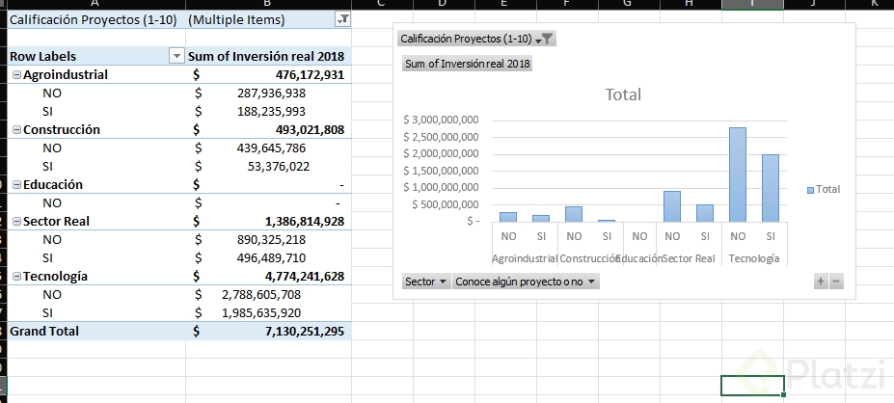Collapse entire field with chart minus button
894x403 pixels.
(x=836, y=281)
